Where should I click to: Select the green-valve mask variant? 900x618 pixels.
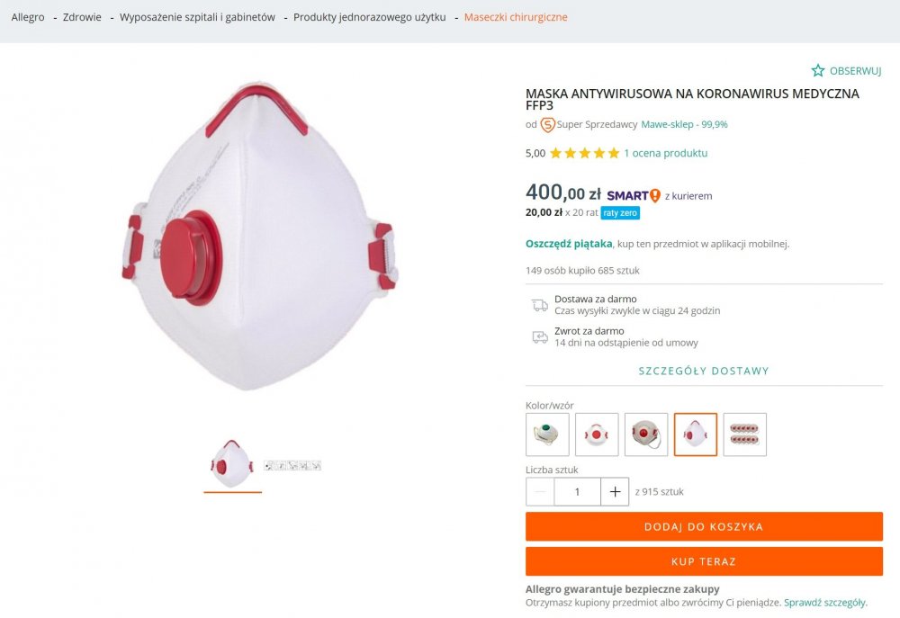pos(547,434)
